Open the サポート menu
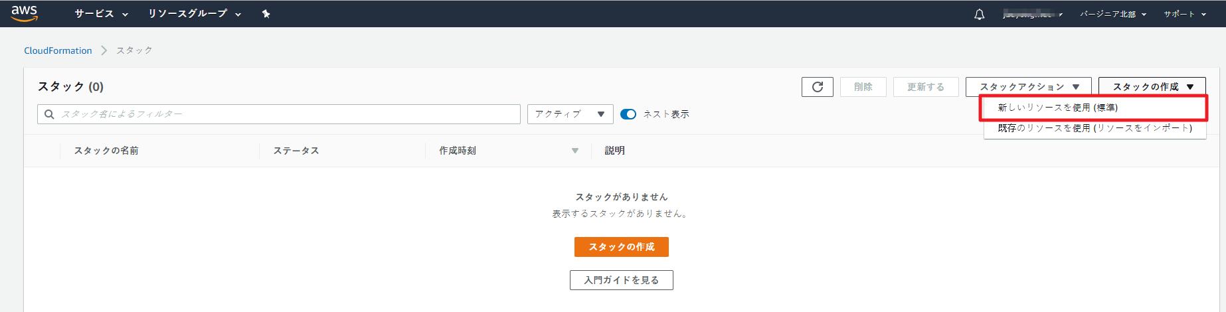 pos(1184,14)
